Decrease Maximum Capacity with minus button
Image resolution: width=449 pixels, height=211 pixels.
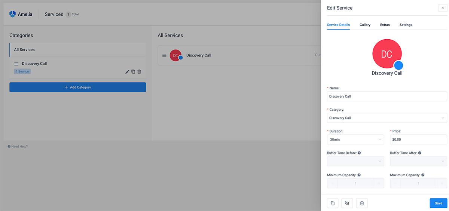click(x=395, y=183)
